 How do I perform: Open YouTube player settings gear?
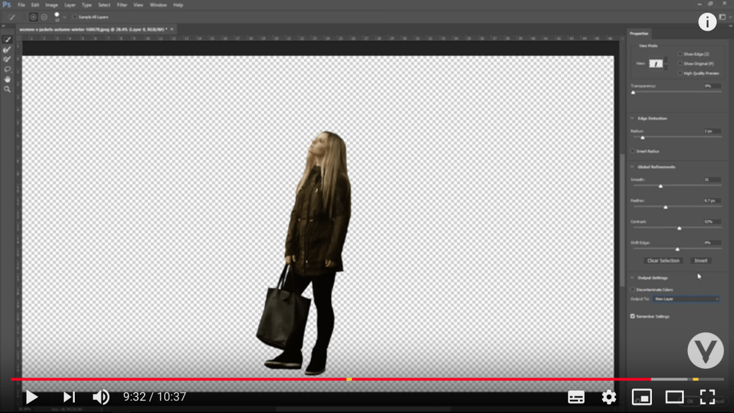point(609,397)
